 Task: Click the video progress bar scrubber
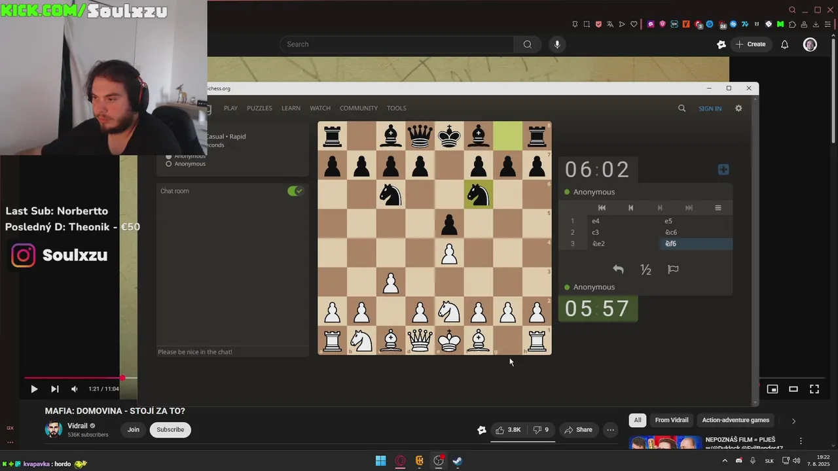coord(122,378)
